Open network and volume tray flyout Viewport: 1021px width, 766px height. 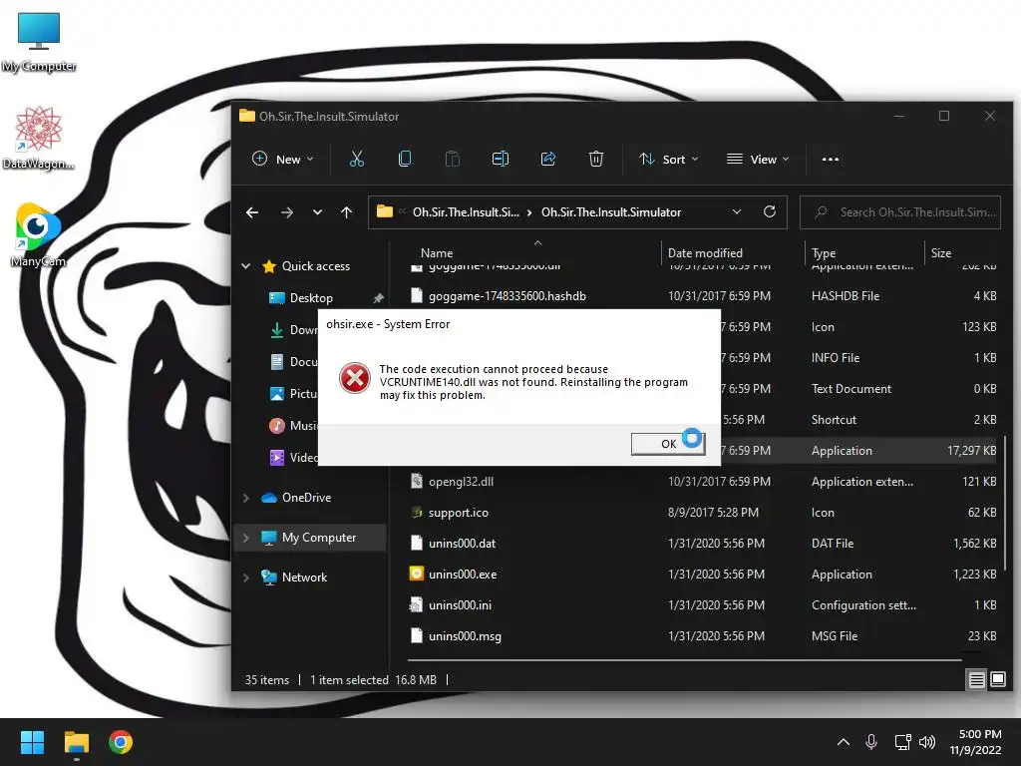915,742
